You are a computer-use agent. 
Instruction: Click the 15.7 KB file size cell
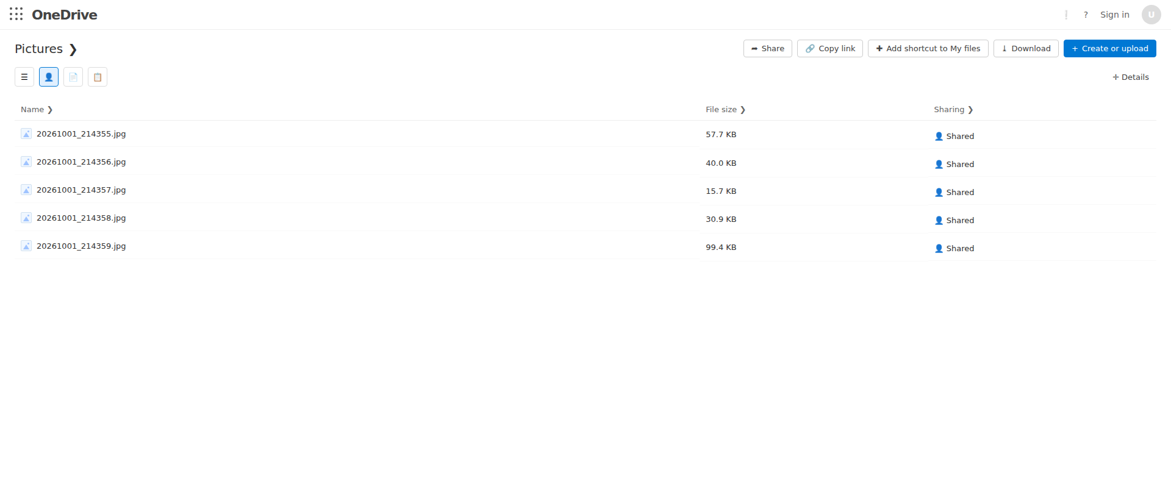pyautogui.click(x=721, y=191)
